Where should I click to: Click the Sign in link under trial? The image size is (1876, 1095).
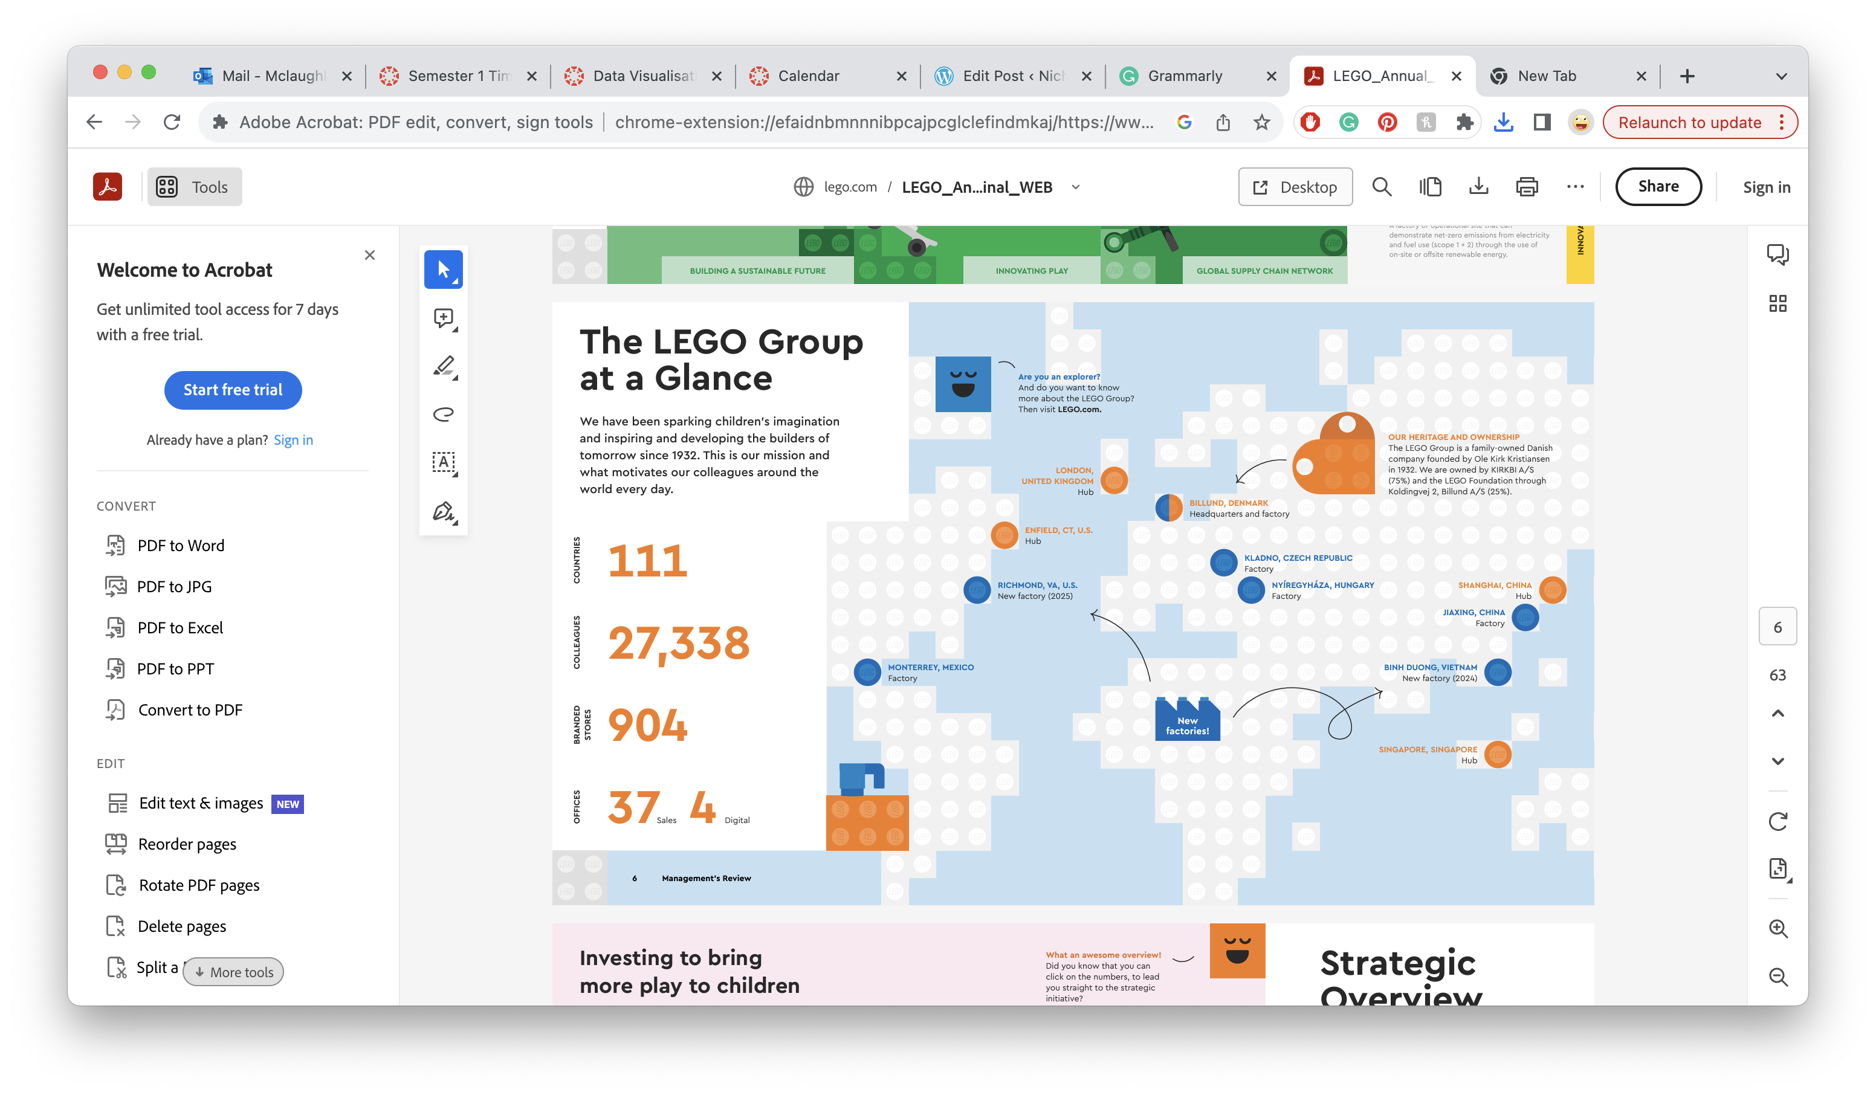coord(293,440)
